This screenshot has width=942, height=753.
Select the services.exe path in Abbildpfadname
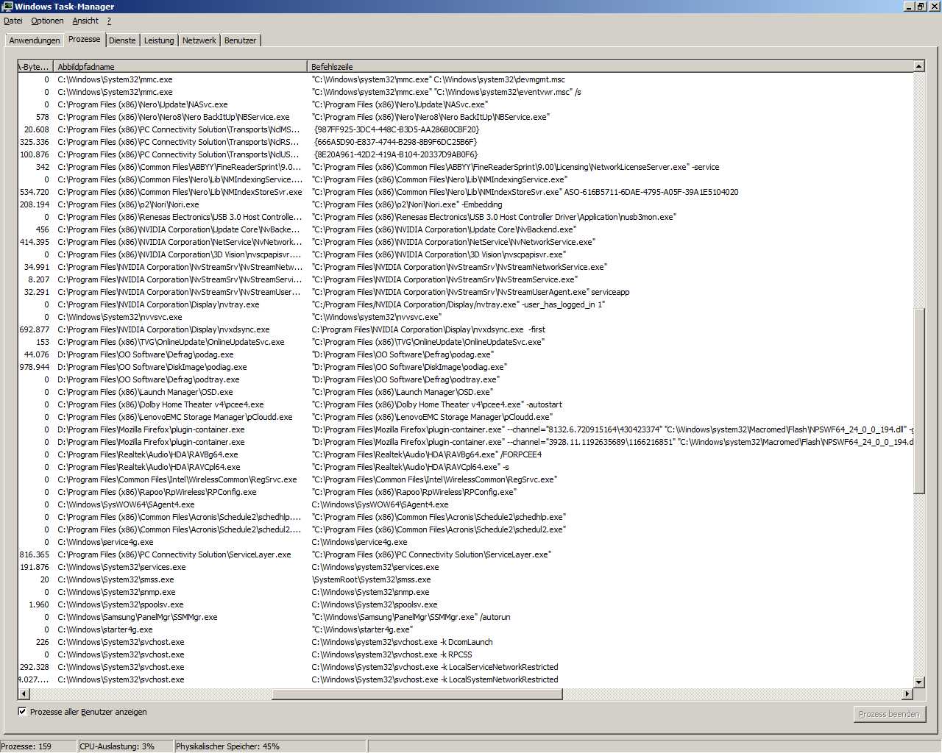(122, 567)
